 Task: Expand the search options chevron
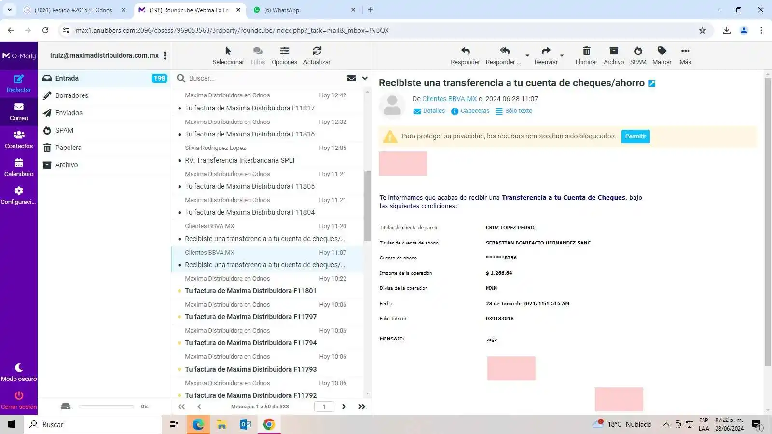coord(365,78)
